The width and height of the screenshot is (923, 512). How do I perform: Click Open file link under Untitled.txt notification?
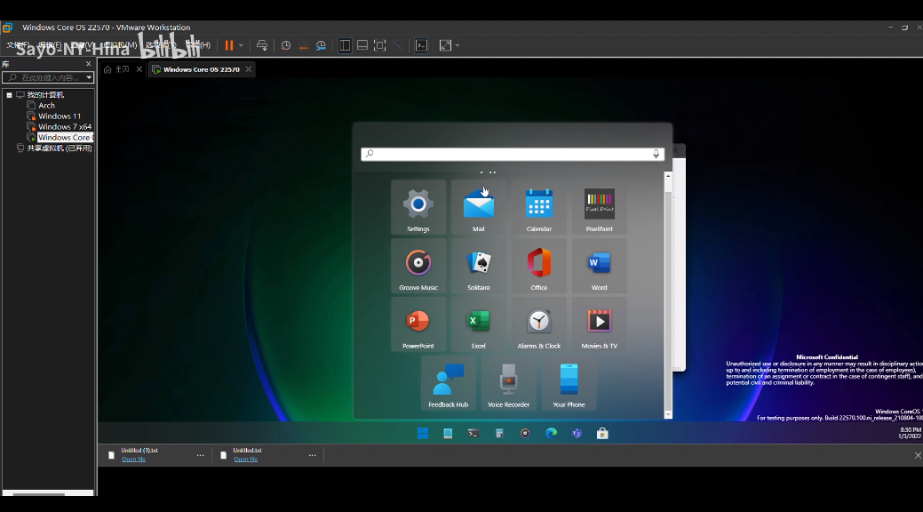(x=244, y=459)
